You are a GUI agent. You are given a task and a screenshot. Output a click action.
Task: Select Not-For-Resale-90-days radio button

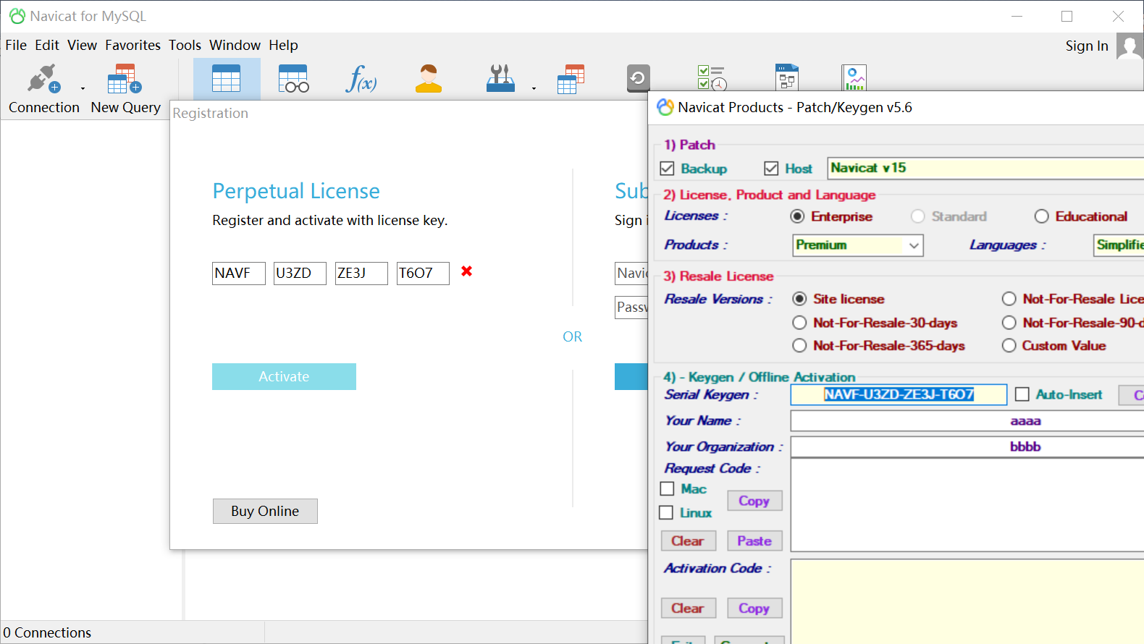coord(1009,323)
